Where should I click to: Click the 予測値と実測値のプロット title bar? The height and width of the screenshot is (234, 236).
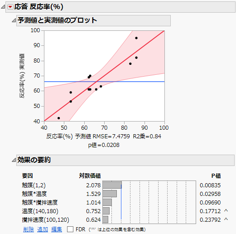(93, 20)
